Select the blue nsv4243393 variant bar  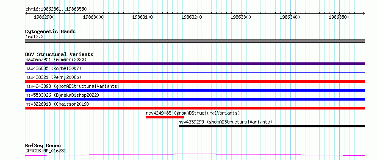click(195, 90)
